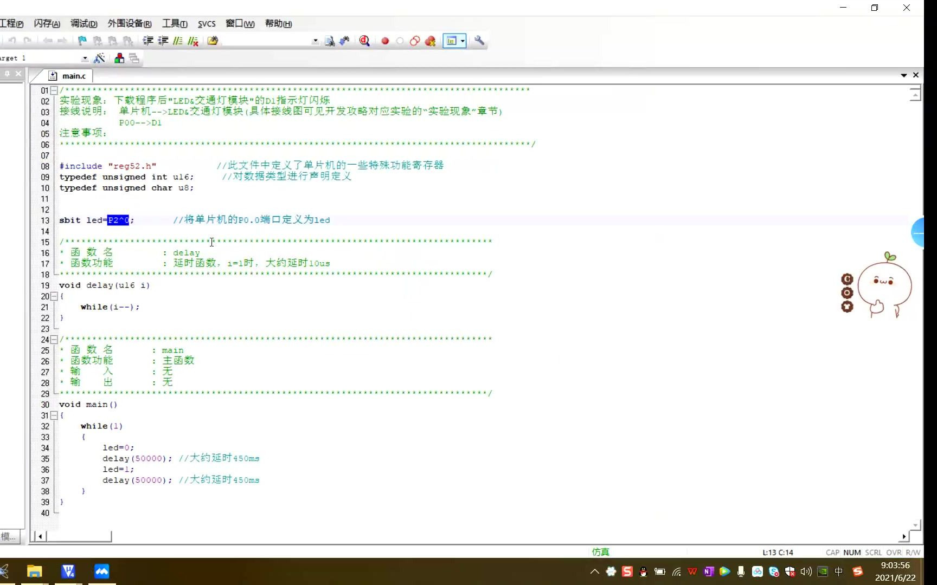This screenshot has height=585, width=937.
Task: Toggle a bookmark with the blue flag icon
Action: click(x=82, y=41)
